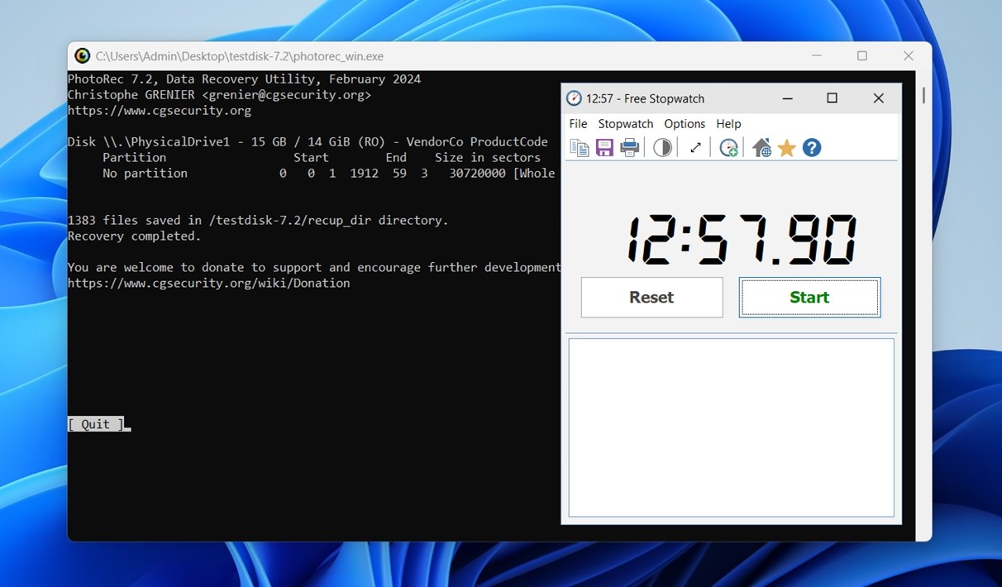Viewport: 1002px width, 587px height.
Task: Maximize the Free Stopwatch window
Action: [832, 98]
